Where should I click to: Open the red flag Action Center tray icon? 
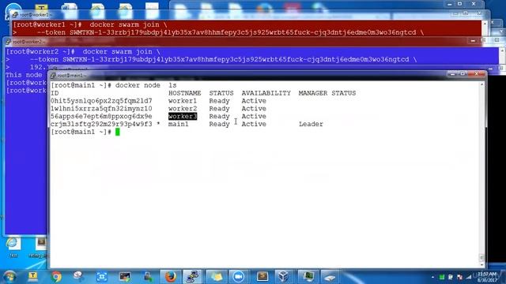(x=459, y=277)
